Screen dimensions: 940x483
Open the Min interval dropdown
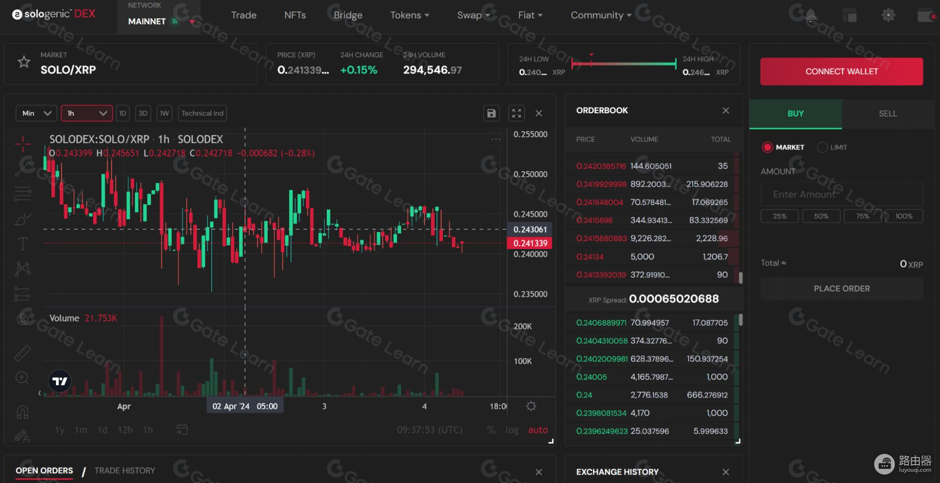[36, 113]
